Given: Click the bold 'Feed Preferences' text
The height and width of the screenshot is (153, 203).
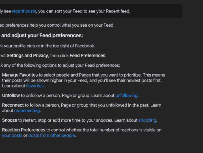Looking at the screenshot, I should pyautogui.click(x=87, y=56).
